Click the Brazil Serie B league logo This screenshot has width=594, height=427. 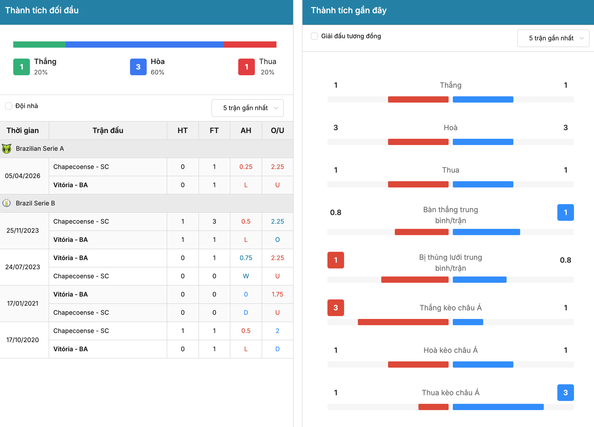7,203
